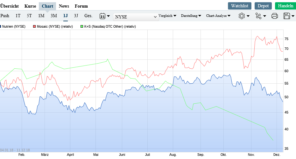Click the Watchlist button

pos(240,6)
